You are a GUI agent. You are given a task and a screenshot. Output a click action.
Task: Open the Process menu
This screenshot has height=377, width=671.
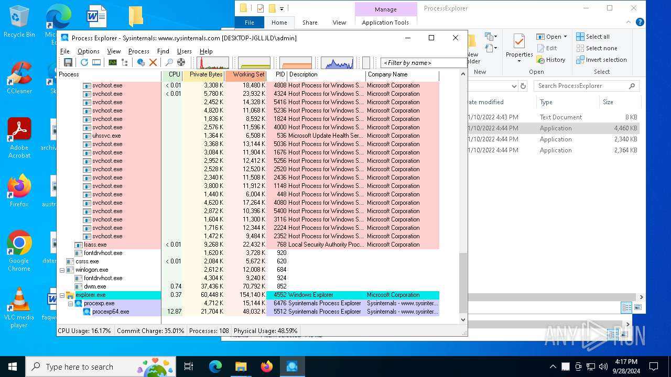click(139, 51)
